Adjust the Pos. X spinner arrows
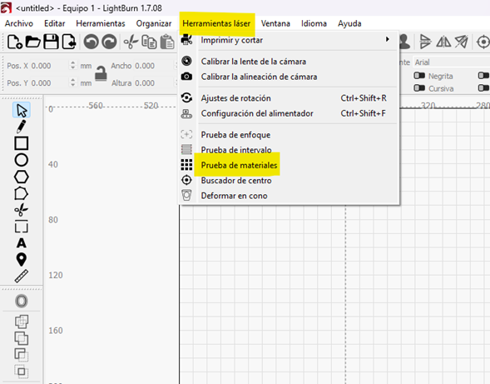 coord(73,66)
